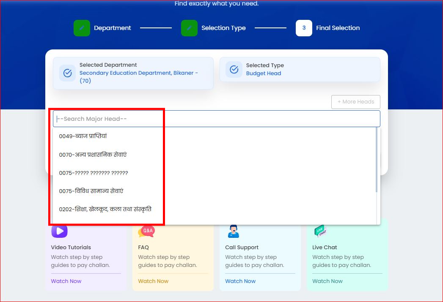Screen dimensions: 443x302
Task: Select the 0070 major head option
Action: 215,155
